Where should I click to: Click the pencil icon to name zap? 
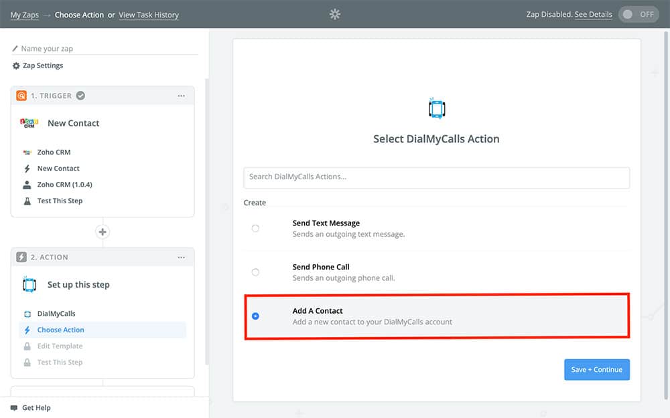point(15,49)
